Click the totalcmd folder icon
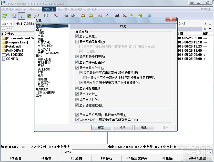 4,47
